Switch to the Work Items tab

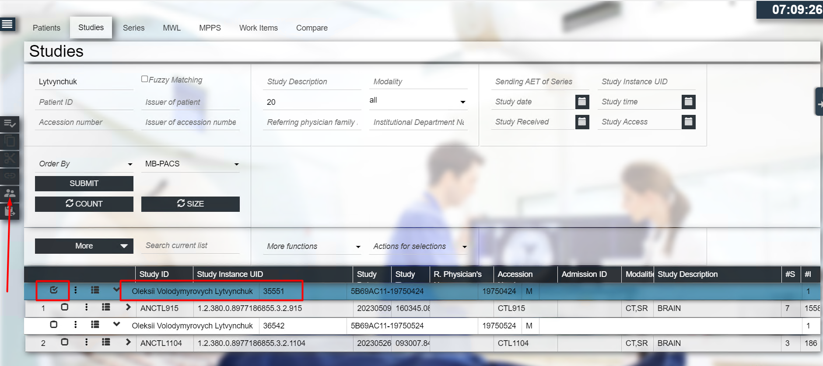[x=258, y=28]
